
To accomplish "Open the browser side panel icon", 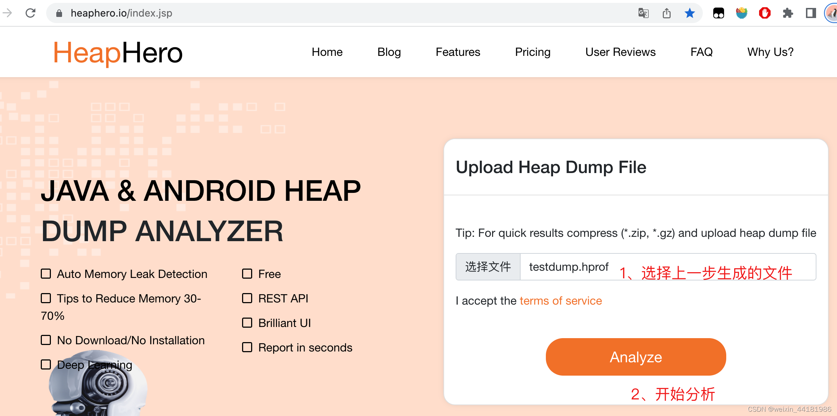I will tap(810, 13).
